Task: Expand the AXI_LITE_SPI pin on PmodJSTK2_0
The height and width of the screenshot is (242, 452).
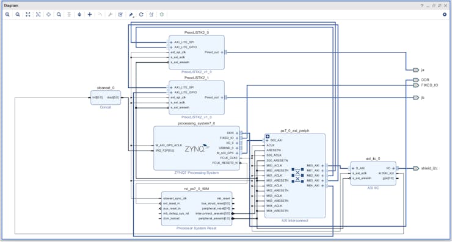Action: [171, 42]
